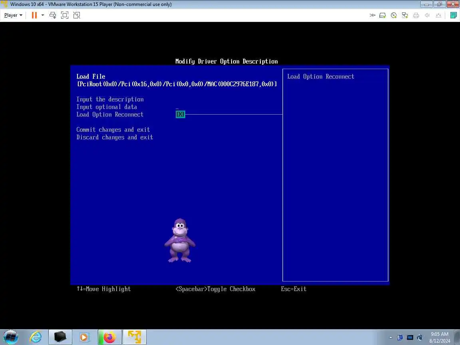
Task: Minimize the VMware Player window
Action: click(426, 4)
